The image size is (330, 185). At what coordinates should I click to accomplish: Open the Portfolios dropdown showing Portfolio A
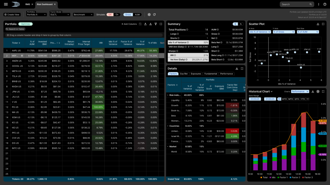(36, 14)
